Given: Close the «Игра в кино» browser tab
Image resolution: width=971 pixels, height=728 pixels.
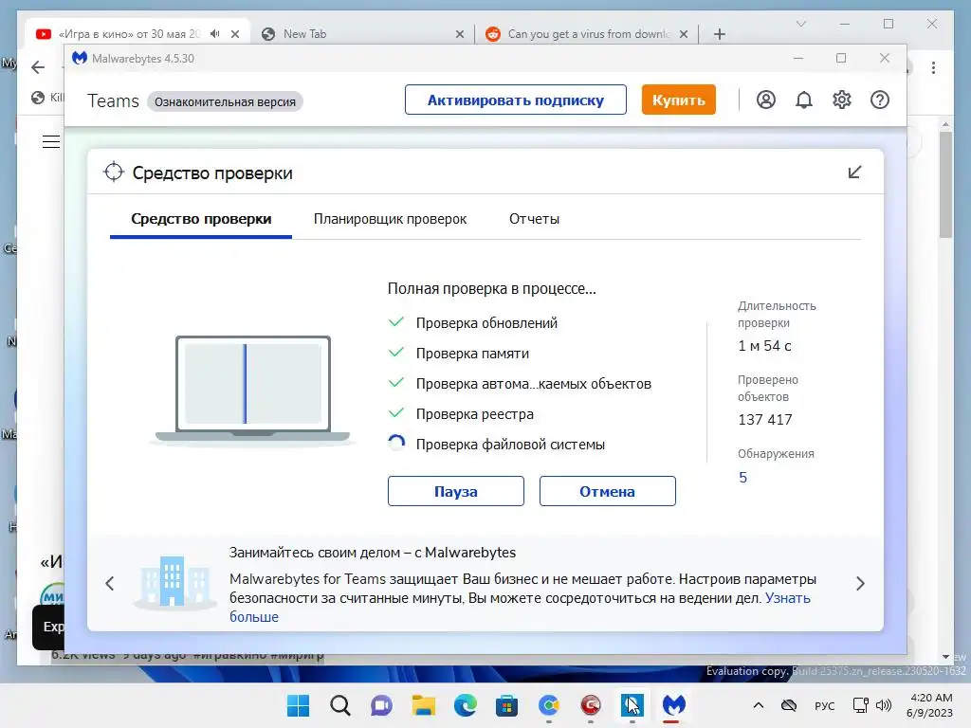Looking at the screenshot, I should (235, 34).
